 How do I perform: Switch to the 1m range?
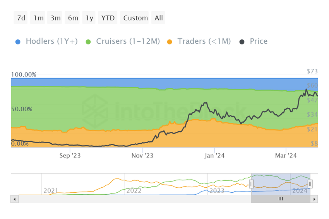coord(38,18)
